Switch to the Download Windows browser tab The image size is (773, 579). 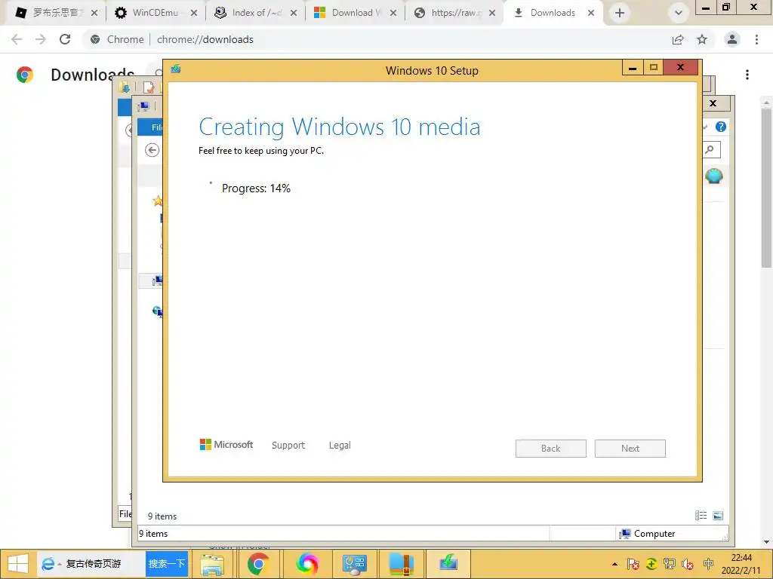tap(356, 13)
